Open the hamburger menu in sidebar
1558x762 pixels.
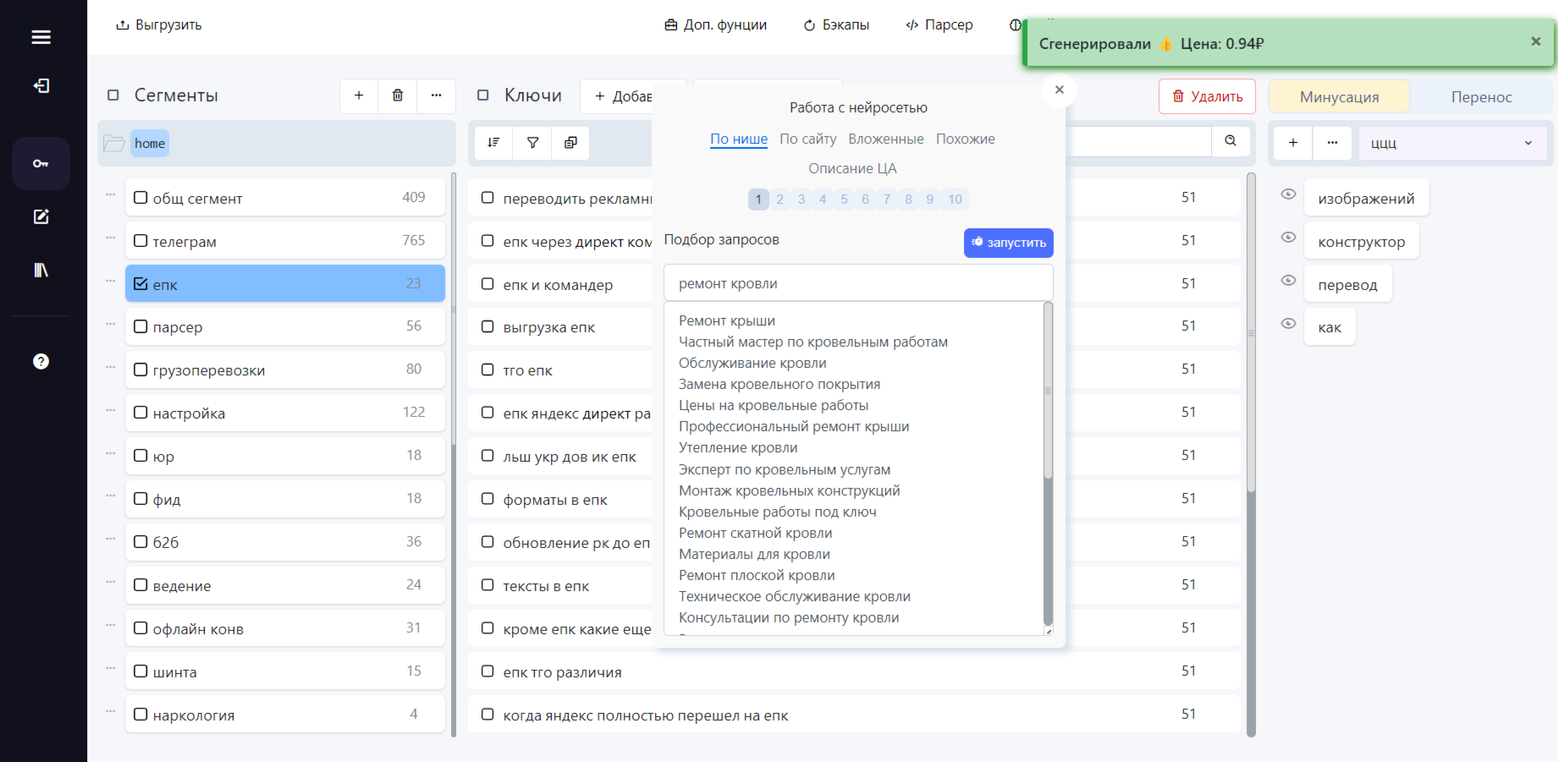[41, 37]
